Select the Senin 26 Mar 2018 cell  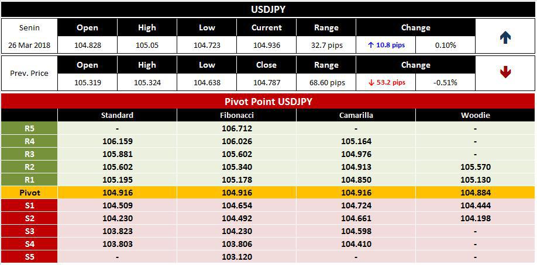pyautogui.click(x=29, y=36)
